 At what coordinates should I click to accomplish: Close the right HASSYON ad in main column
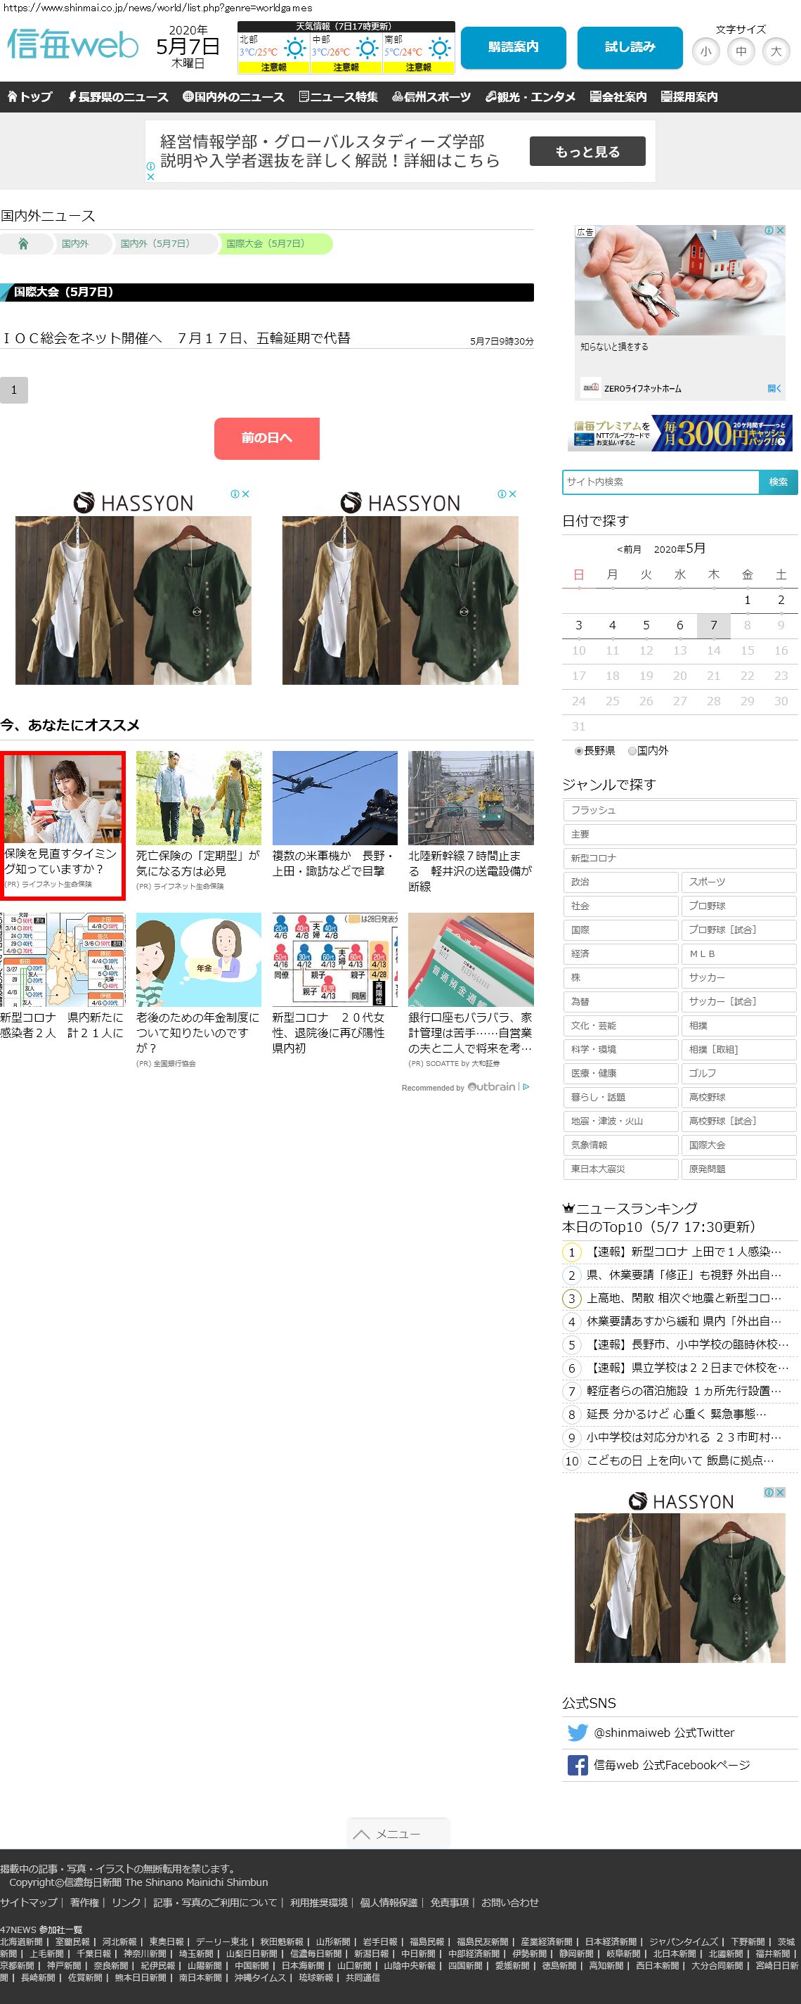pos(512,494)
